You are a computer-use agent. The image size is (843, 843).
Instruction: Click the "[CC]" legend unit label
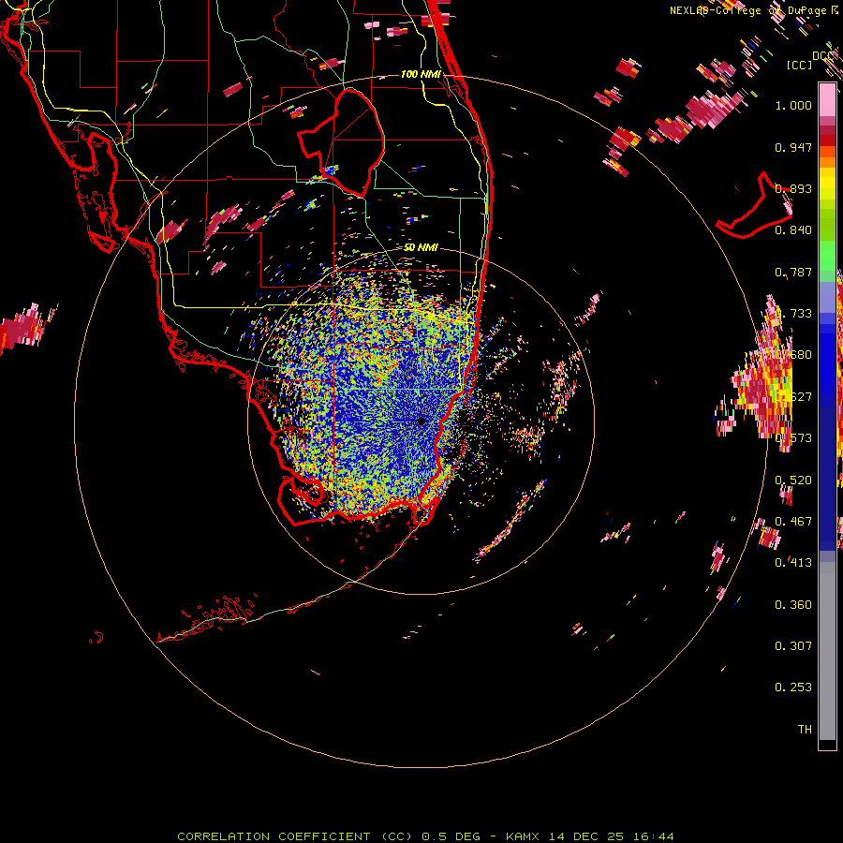point(799,65)
